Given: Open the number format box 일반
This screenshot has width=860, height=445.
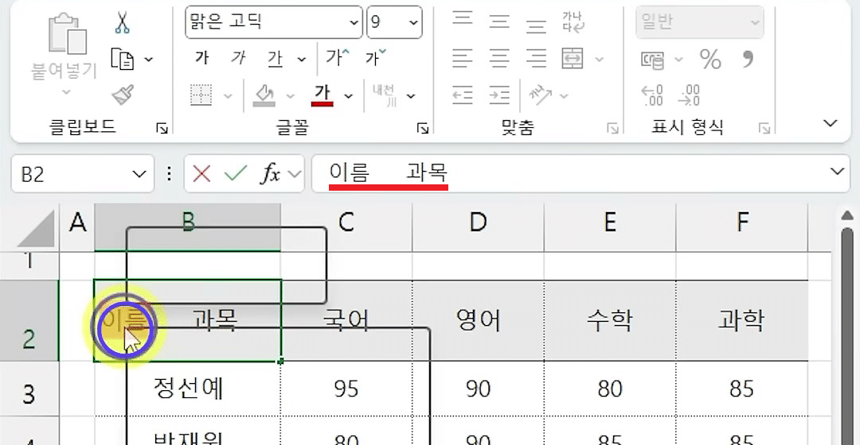Looking at the screenshot, I should click(699, 22).
